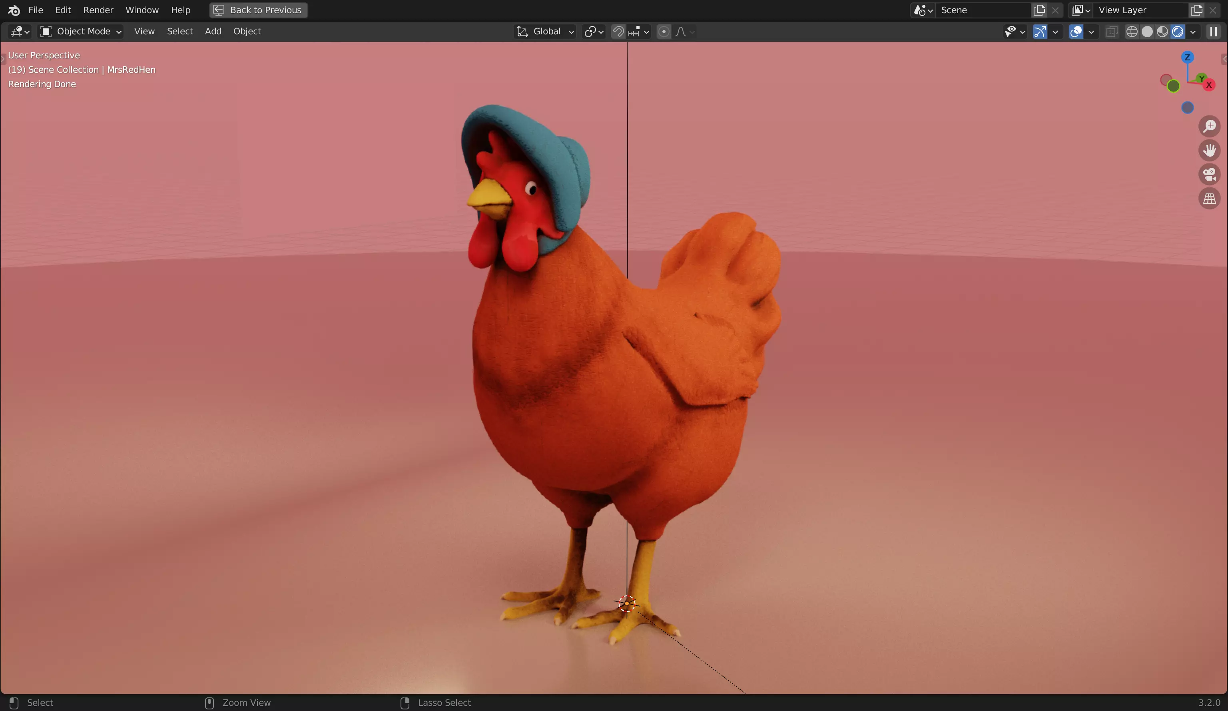The height and width of the screenshot is (711, 1228).
Task: Open the Global transform orientation dropdown
Action: click(545, 32)
